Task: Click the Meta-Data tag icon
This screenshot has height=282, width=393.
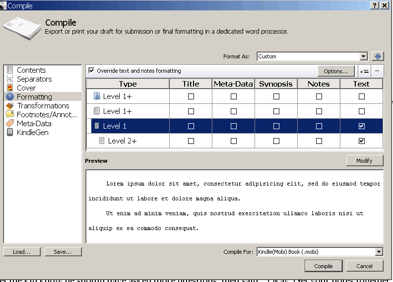Action: coord(10,124)
